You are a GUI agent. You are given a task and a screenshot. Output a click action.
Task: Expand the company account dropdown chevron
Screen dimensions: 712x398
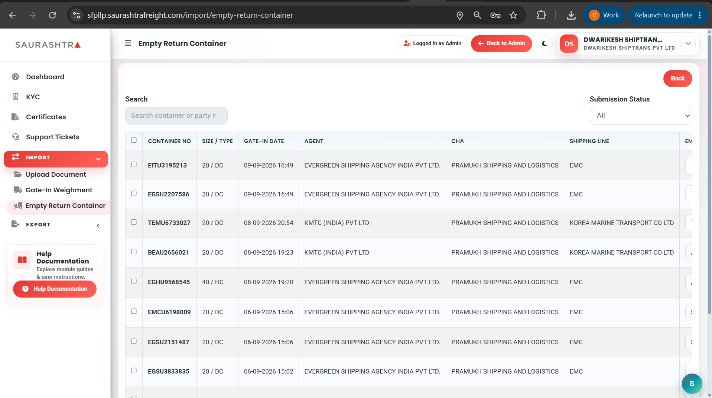click(688, 43)
